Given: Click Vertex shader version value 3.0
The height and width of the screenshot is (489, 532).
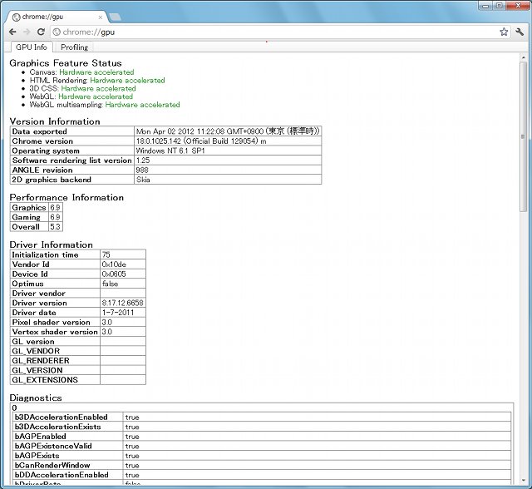Looking at the screenshot, I should 123,332.
